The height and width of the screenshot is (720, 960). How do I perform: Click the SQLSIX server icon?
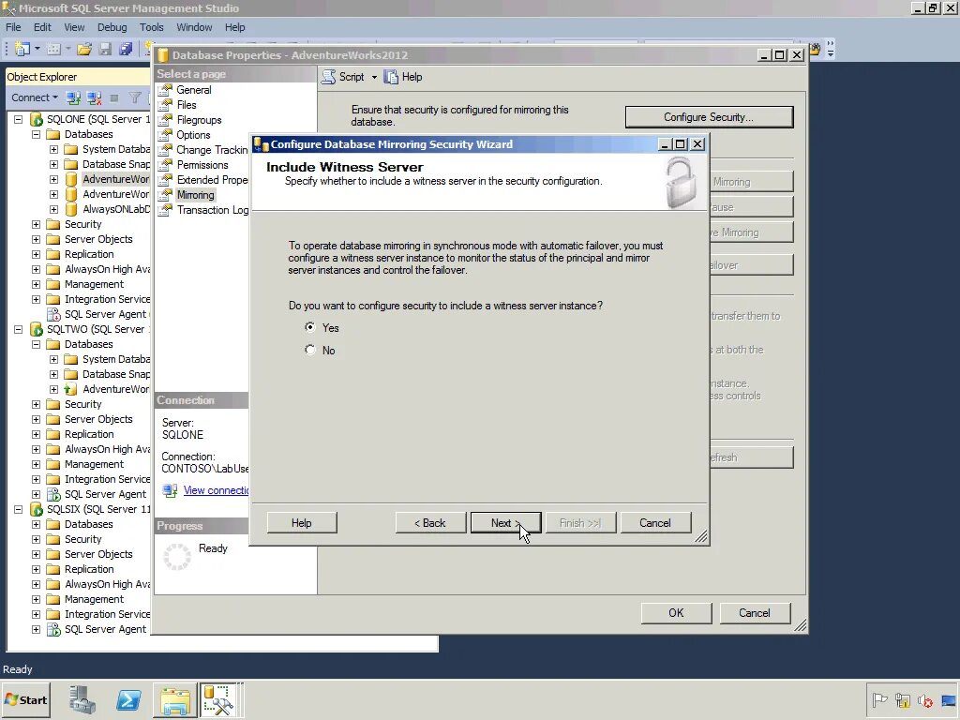[x=37, y=509]
